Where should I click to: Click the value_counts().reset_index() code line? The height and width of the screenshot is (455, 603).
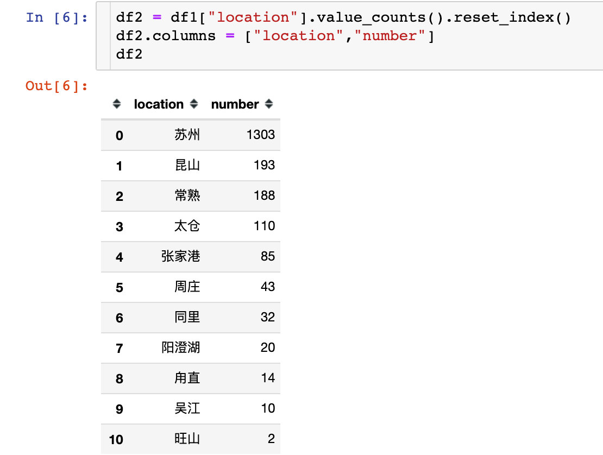click(343, 17)
